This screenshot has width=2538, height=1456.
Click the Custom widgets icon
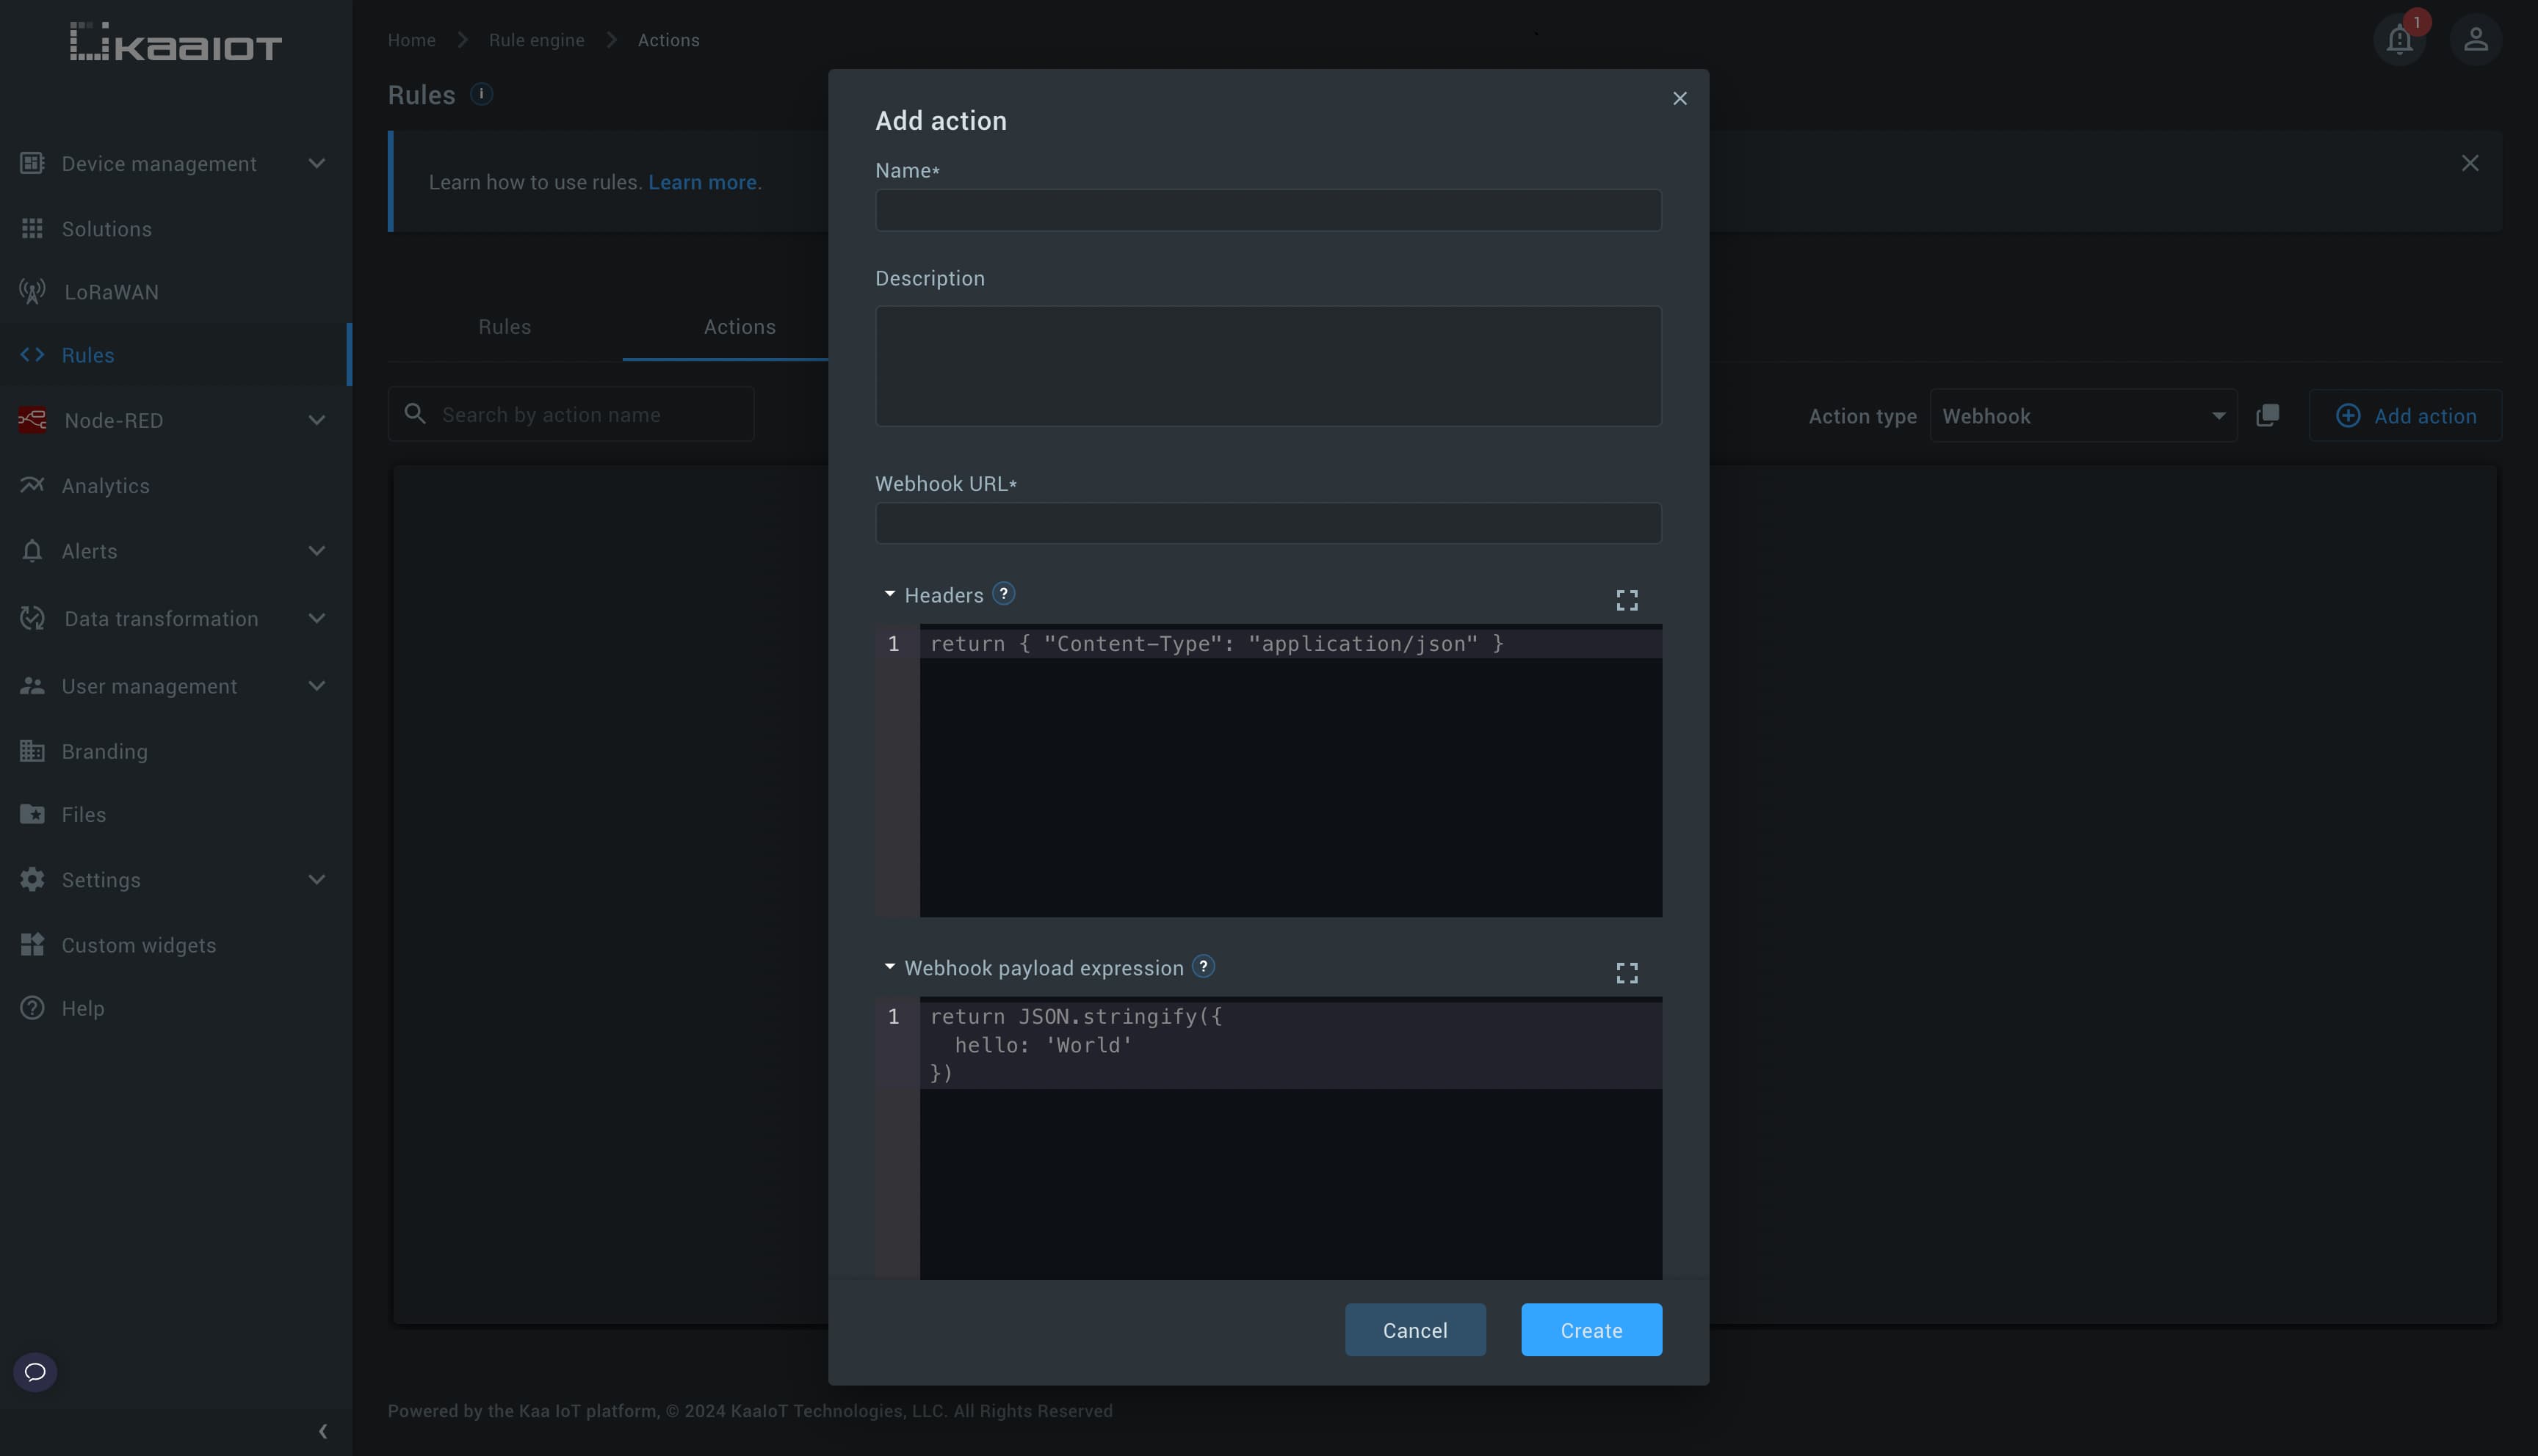coord(32,945)
